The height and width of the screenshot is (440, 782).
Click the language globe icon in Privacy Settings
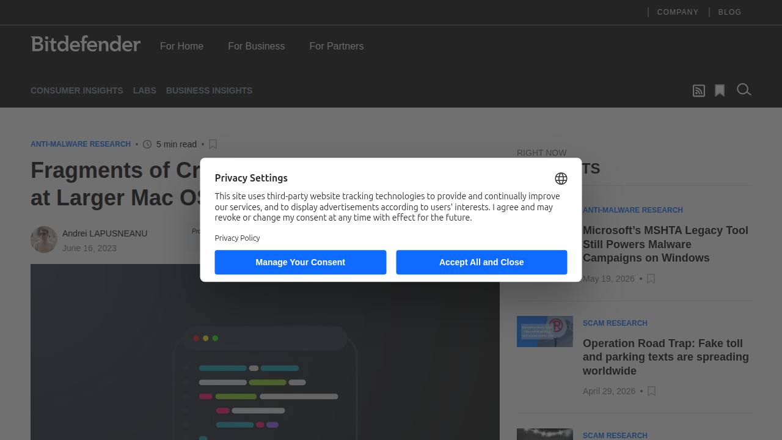point(561,178)
